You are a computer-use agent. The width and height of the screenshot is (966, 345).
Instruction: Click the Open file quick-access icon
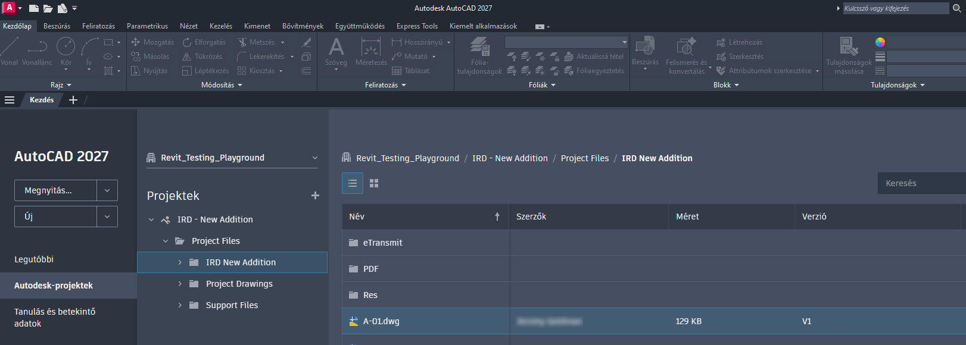click(x=48, y=8)
